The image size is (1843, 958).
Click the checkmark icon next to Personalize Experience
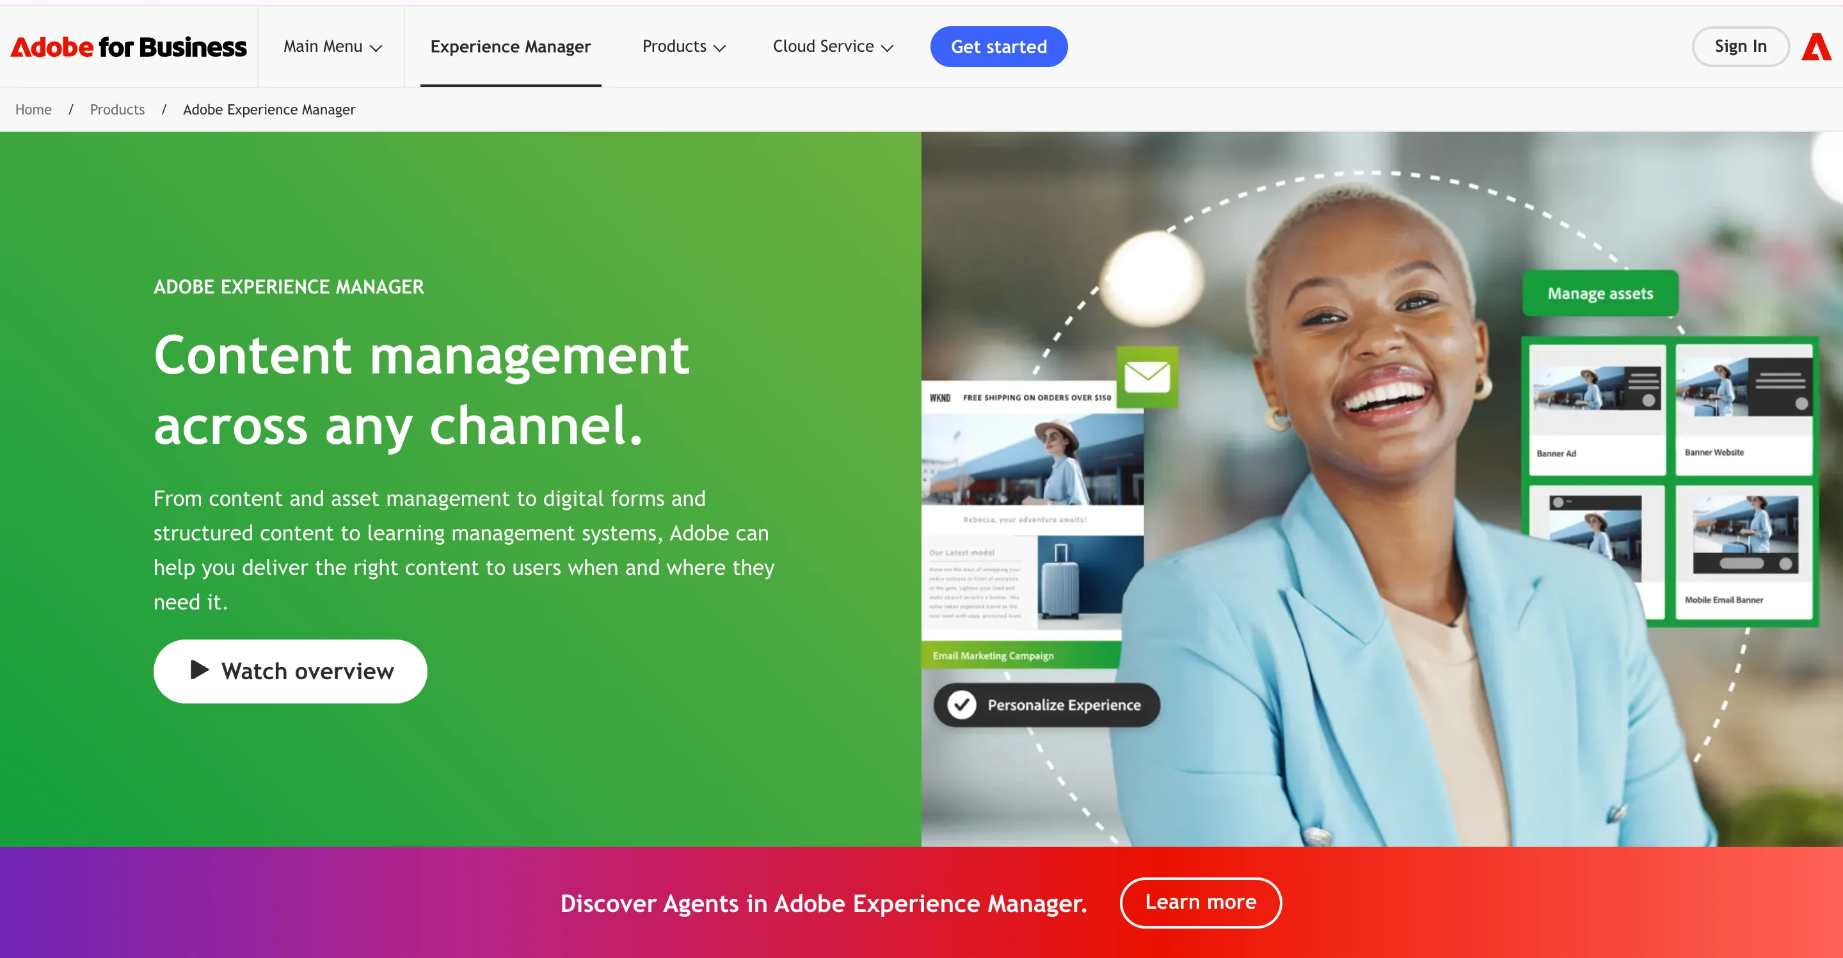(x=962, y=705)
